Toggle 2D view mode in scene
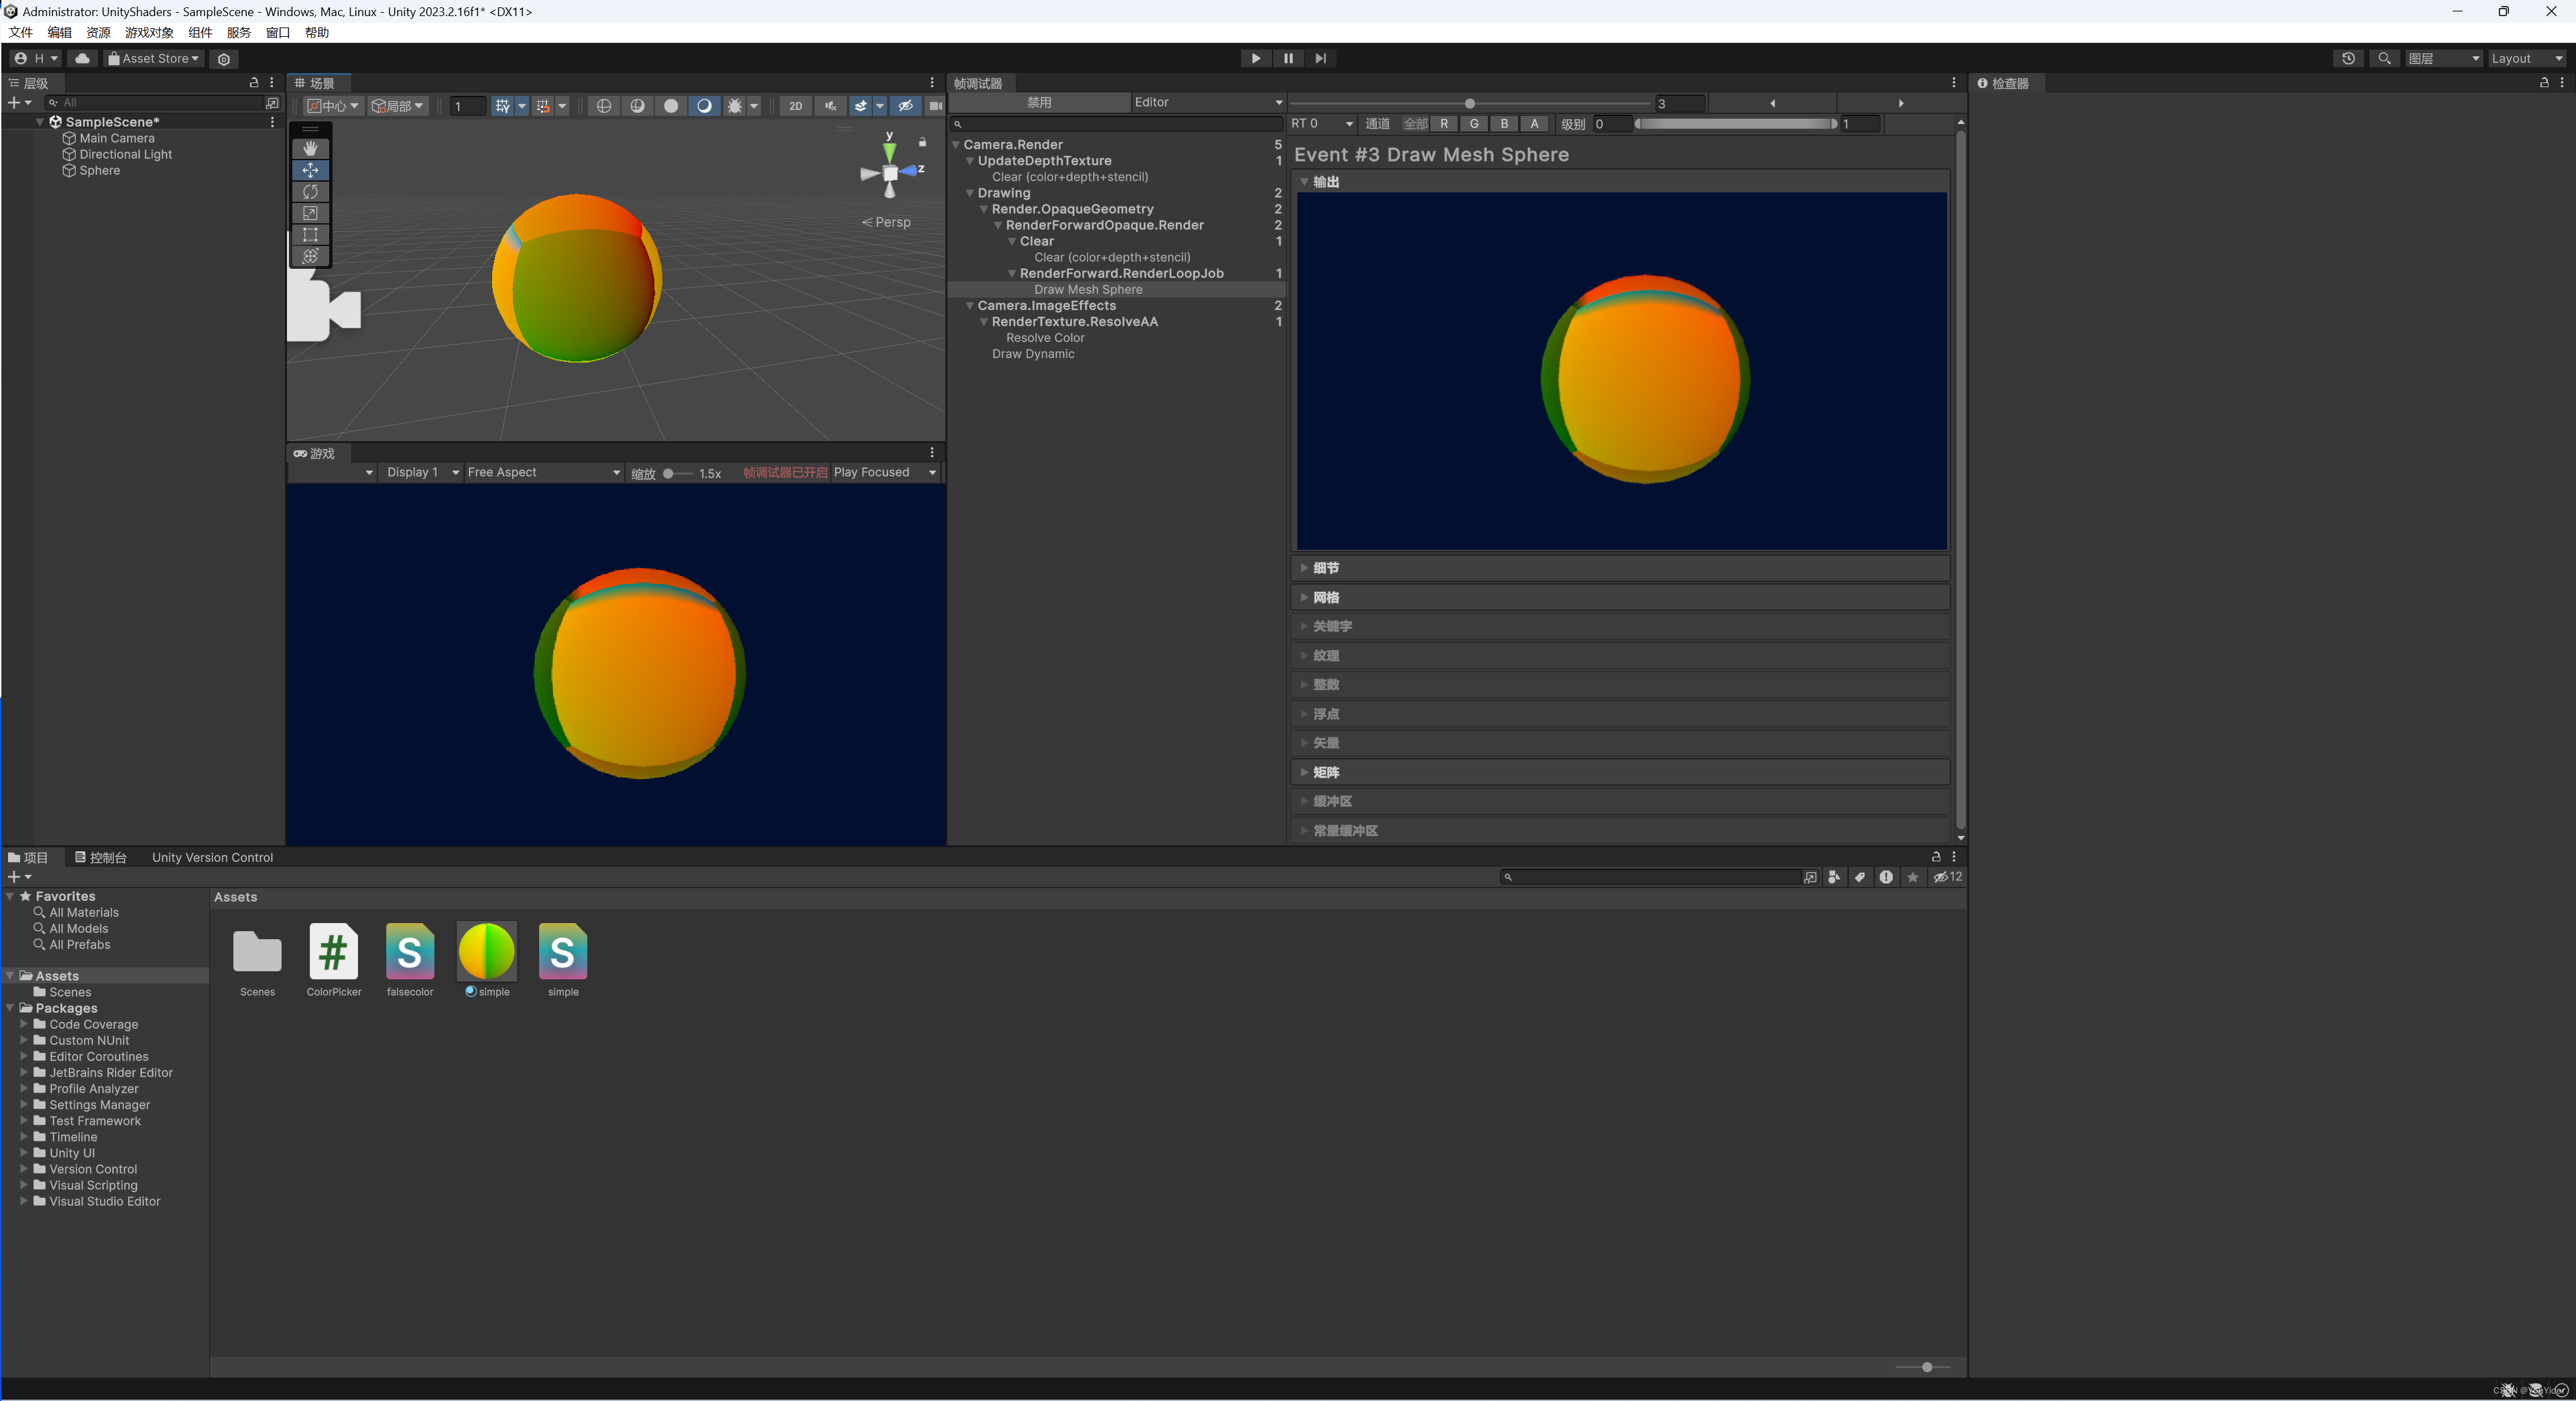2576x1401 pixels. click(795, 106)
